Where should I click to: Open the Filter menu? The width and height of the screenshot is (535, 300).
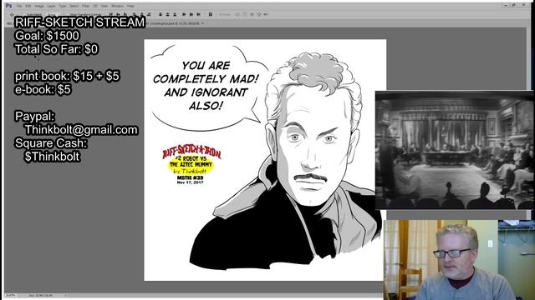tap(85, 6)
